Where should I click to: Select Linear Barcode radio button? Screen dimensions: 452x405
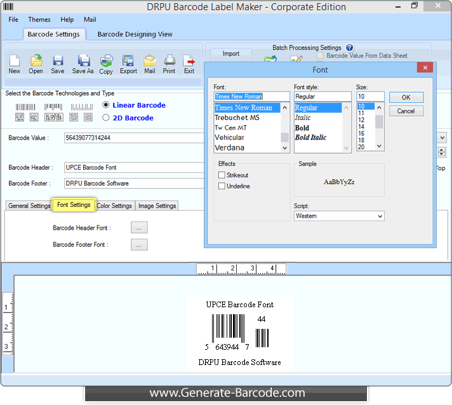click(x=106, y=105)
